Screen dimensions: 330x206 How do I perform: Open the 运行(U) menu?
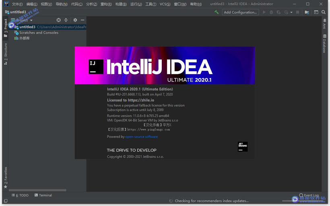136,4
